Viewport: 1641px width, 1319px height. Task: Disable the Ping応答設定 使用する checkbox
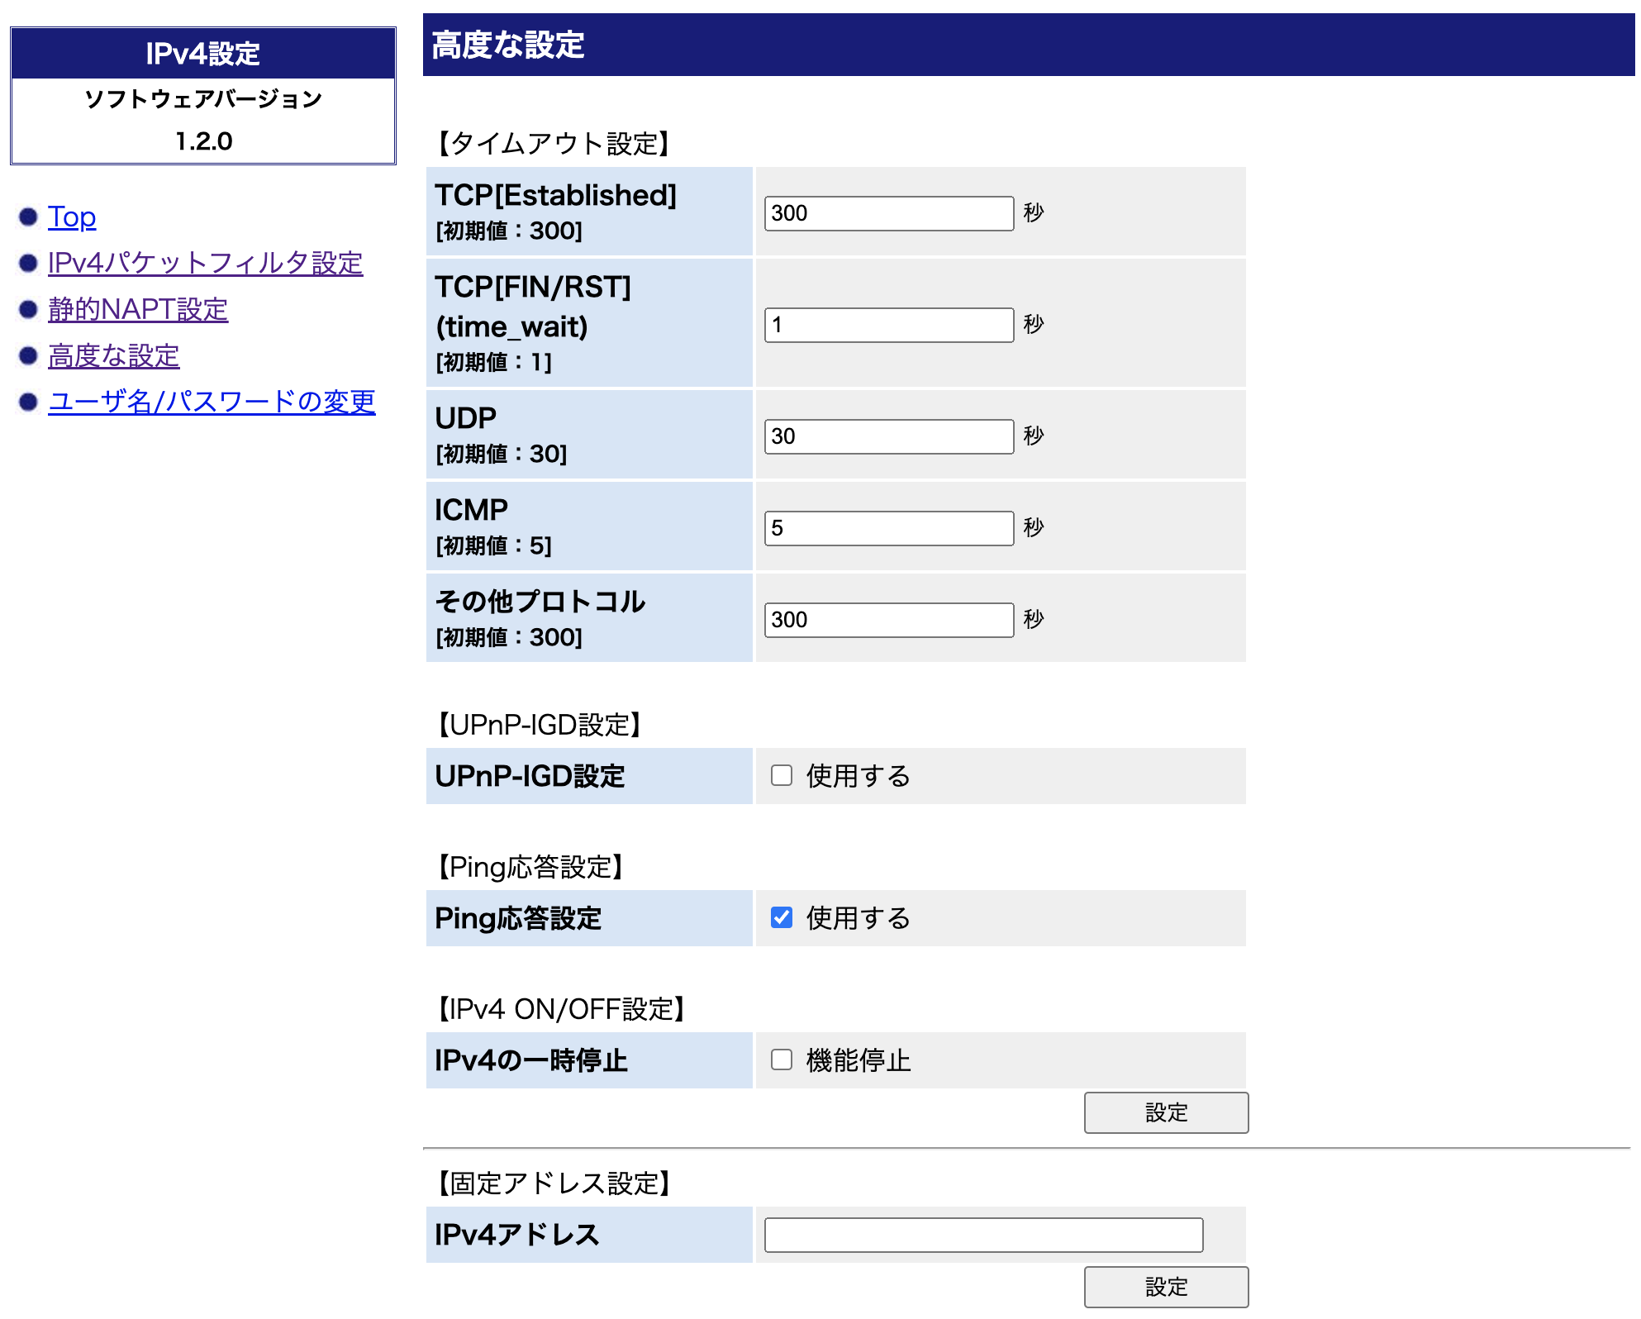[781, 917]
